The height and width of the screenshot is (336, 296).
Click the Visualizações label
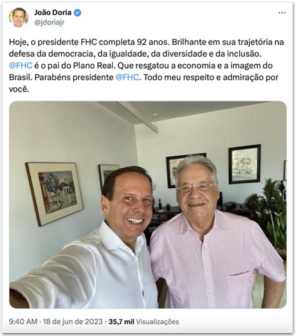coord(157,322)
